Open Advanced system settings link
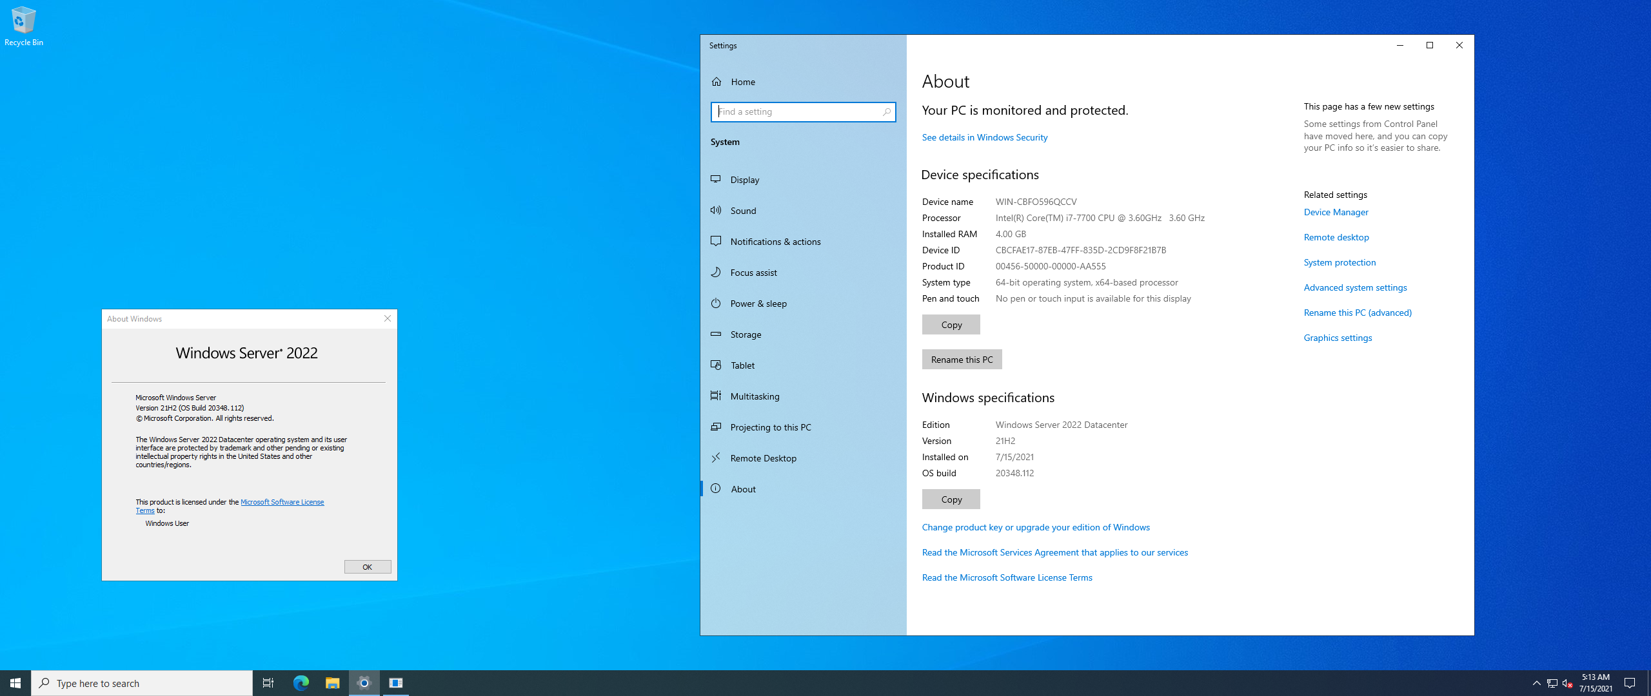The height and width of the screenshot is (696, 1651). click(1355, 287)
